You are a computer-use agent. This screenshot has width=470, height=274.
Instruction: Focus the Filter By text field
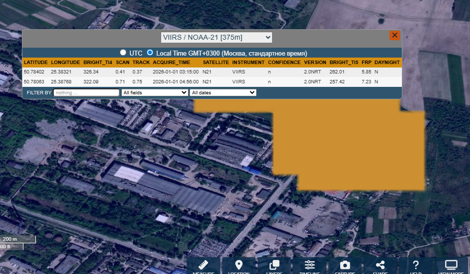coord(86,93)
